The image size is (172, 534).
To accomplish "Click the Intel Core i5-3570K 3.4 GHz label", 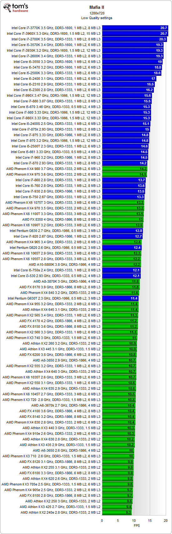I will [56, 45].
